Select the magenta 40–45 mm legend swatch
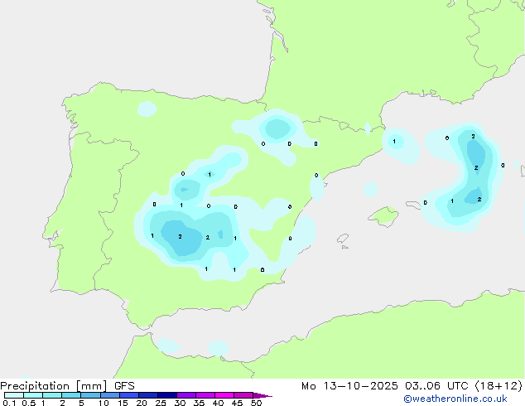The height and width of the screenshot is (406, 525). pos(224,395)
